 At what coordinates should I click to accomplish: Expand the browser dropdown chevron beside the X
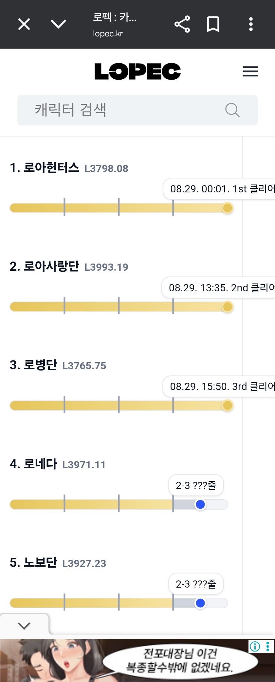(59, 24)
